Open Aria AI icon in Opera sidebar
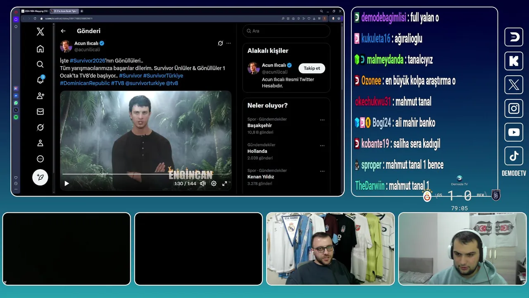This screenshot has width=529, height=298. click(16, 88)
